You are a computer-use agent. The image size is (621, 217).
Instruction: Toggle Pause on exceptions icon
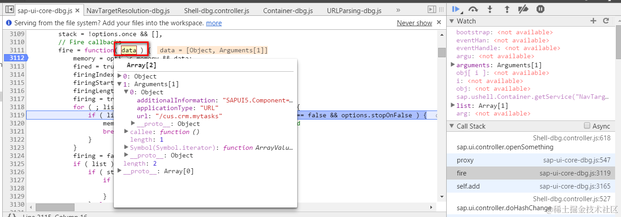coord(541,9)
